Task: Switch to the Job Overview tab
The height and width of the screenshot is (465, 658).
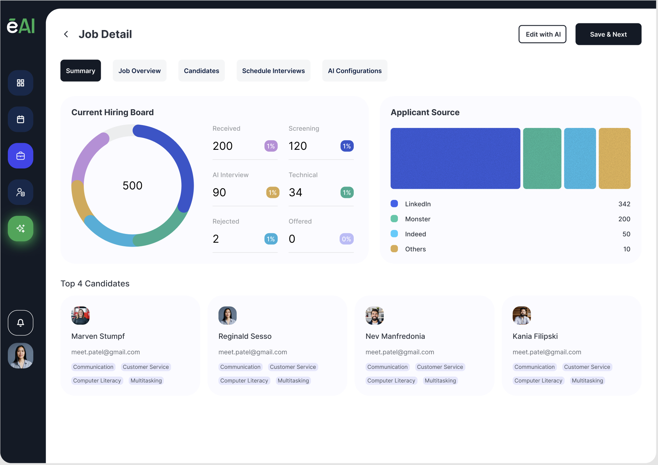Action: point(139,71)
